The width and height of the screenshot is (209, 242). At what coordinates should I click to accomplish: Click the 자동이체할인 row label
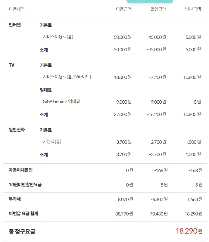point(21,170)
